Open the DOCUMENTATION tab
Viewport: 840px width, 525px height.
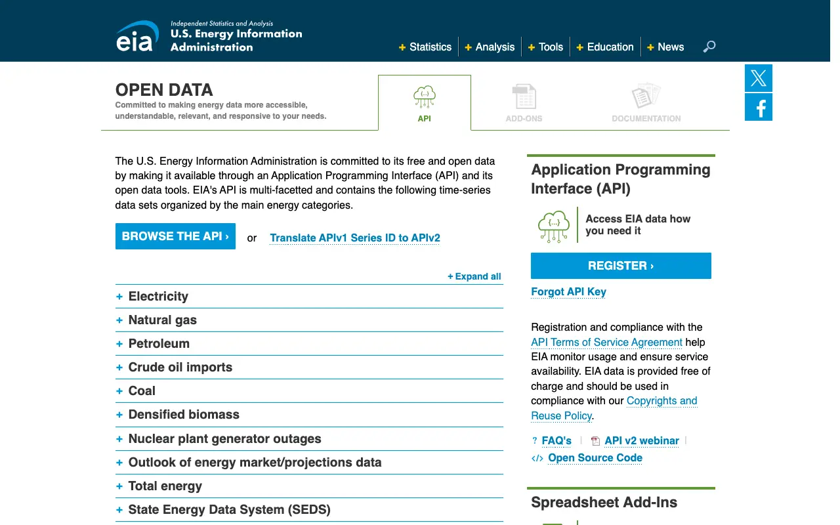pos(646,103)
